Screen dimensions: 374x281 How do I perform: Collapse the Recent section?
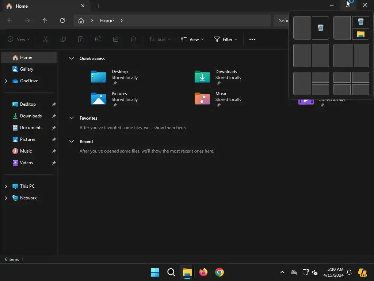[x=71, y=141]
